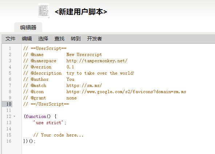Click the @namespace tampermonkey.net URL text
Screen dimensions: 215x154
[97, 61]
